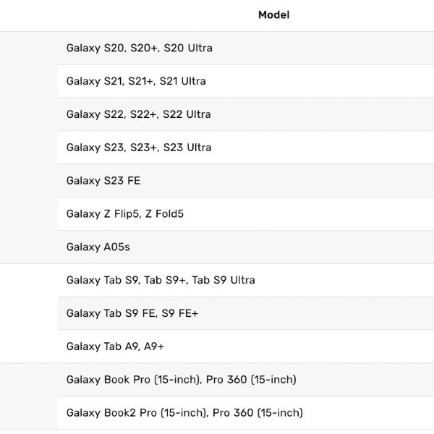
Task: Select the Galaxy Book Pro (15-inch) row
Action: coord(181,380)
